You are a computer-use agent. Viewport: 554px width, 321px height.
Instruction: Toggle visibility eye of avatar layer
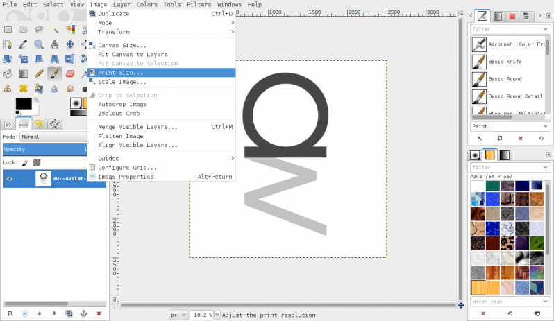(x=10, y=178)
